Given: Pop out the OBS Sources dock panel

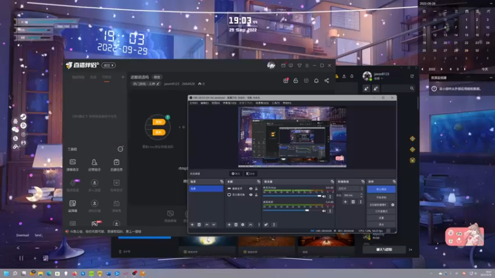Looking at the screenshot, I should [x=259, y=182].
